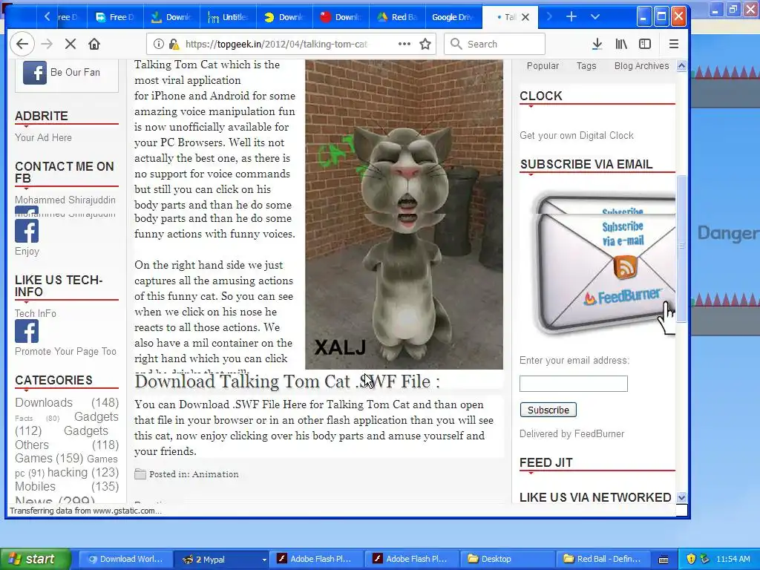Select the Tags widget tab
Screen dimensions: 760x570
click(586, 66)
